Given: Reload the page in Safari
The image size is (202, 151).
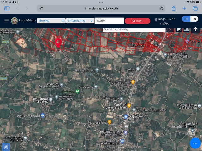Looking at the screenshot, I should coord(162,8).
